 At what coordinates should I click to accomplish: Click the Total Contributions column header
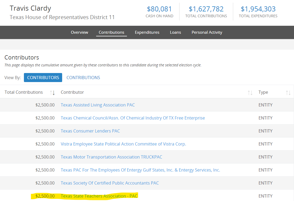(x=24, y=92)
